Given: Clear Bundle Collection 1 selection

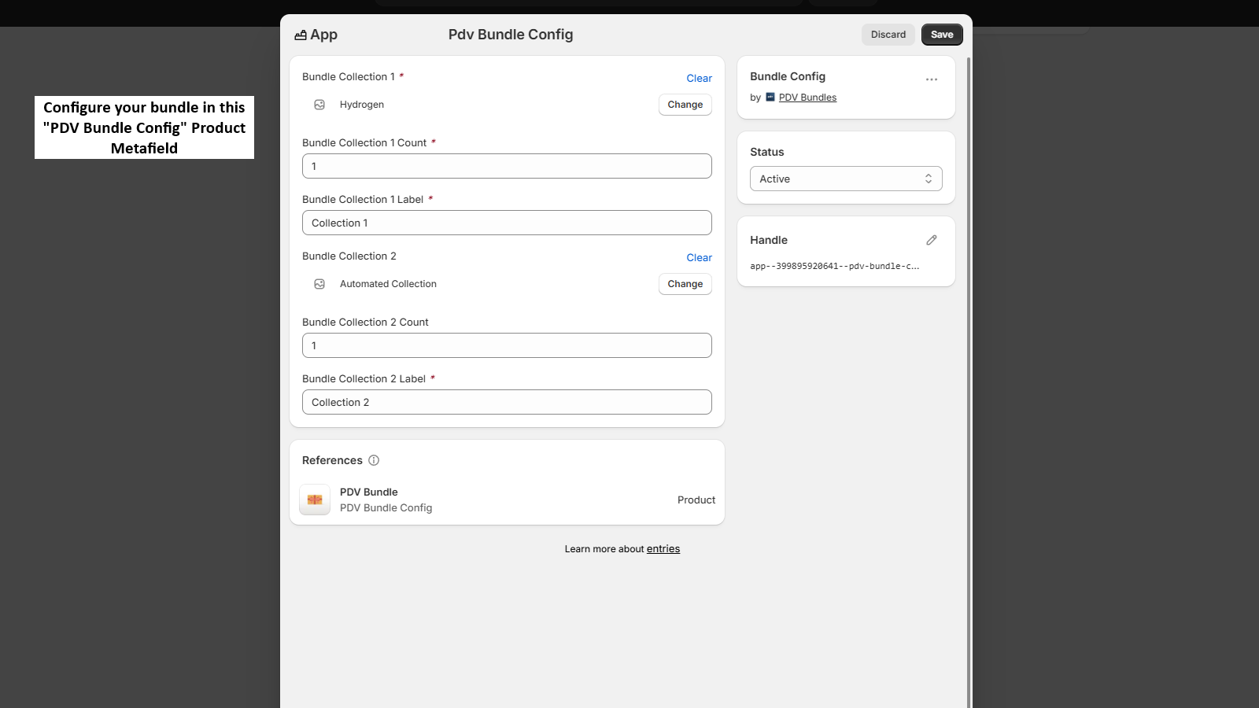Looking at the screenshot, I should point(699,78).
